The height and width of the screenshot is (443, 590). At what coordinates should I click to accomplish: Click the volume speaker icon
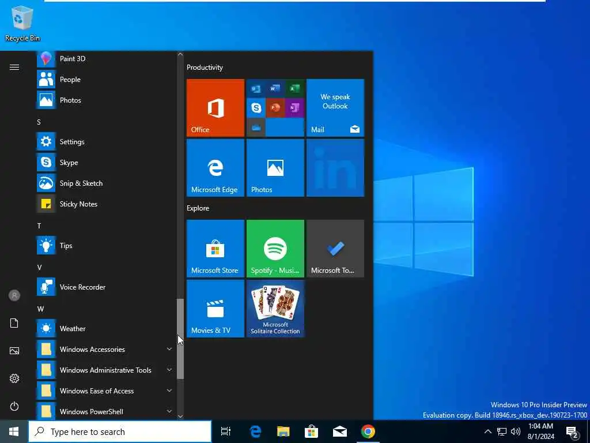516,431
